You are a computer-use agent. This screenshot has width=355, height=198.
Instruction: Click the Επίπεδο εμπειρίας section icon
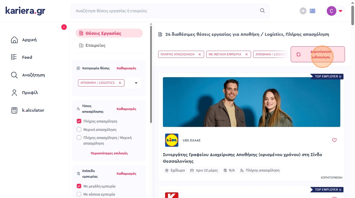coord(78,174)
